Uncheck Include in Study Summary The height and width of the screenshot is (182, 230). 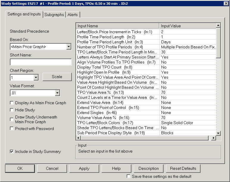[12, 152]
